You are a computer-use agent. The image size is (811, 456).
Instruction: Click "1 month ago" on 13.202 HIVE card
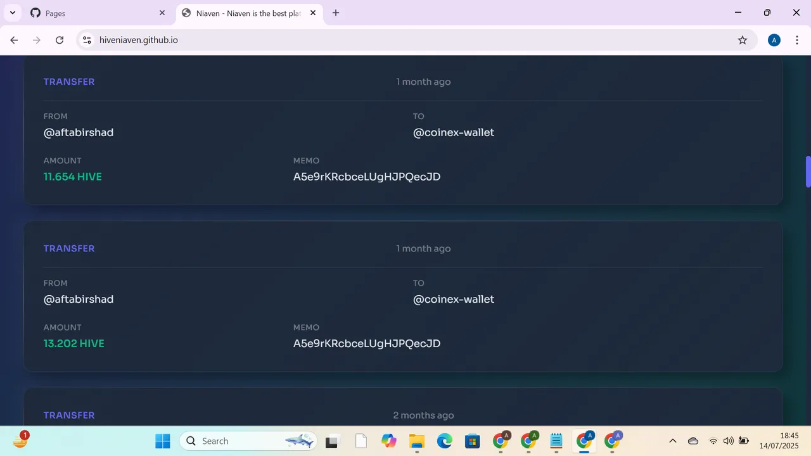423,248
